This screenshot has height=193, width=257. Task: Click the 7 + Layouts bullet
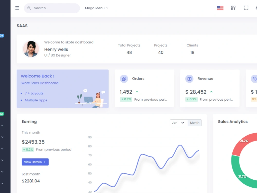click(x=34, y=93)
